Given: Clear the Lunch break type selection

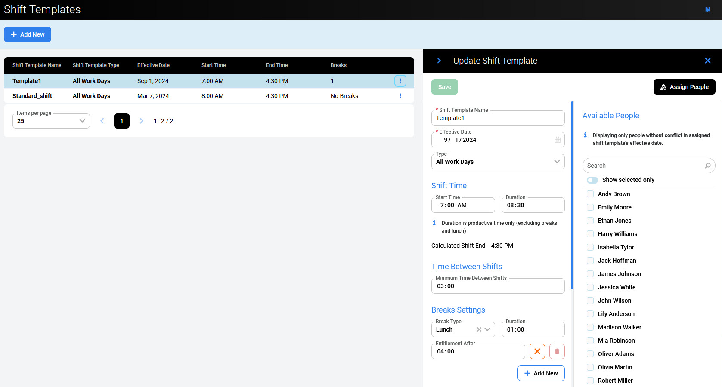Looking at the screenshot, I should click(479, 329).
